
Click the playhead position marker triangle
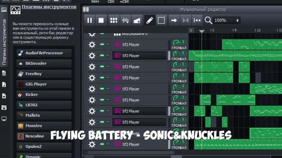(x=202, y=31)
